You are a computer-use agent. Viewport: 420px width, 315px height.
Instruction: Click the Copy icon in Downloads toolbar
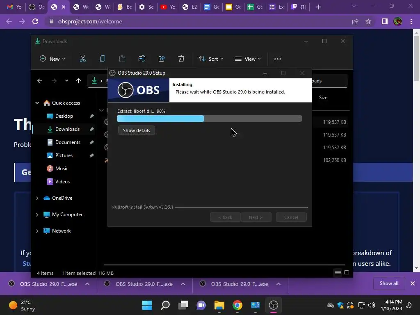(102, 59)
